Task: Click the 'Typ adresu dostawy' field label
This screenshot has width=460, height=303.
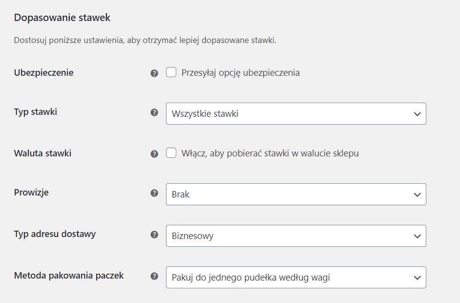Action: (x=55, y=234)
